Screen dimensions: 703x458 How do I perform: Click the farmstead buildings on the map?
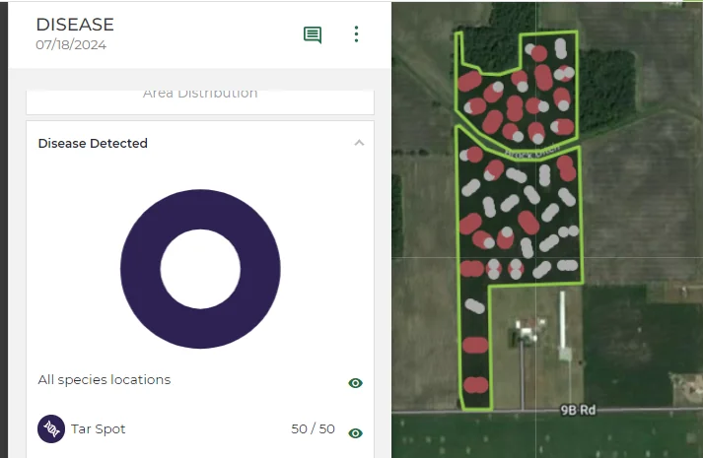pos(527,331)
